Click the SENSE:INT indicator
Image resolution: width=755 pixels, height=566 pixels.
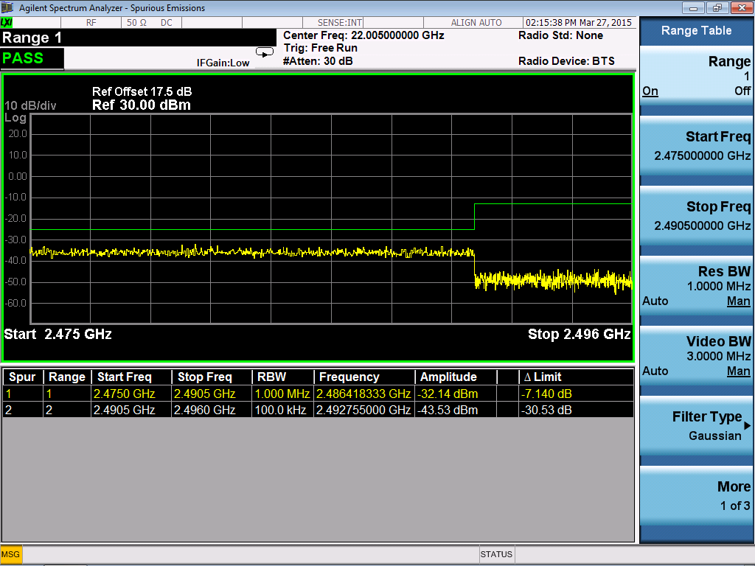click(x=340, y=23)
